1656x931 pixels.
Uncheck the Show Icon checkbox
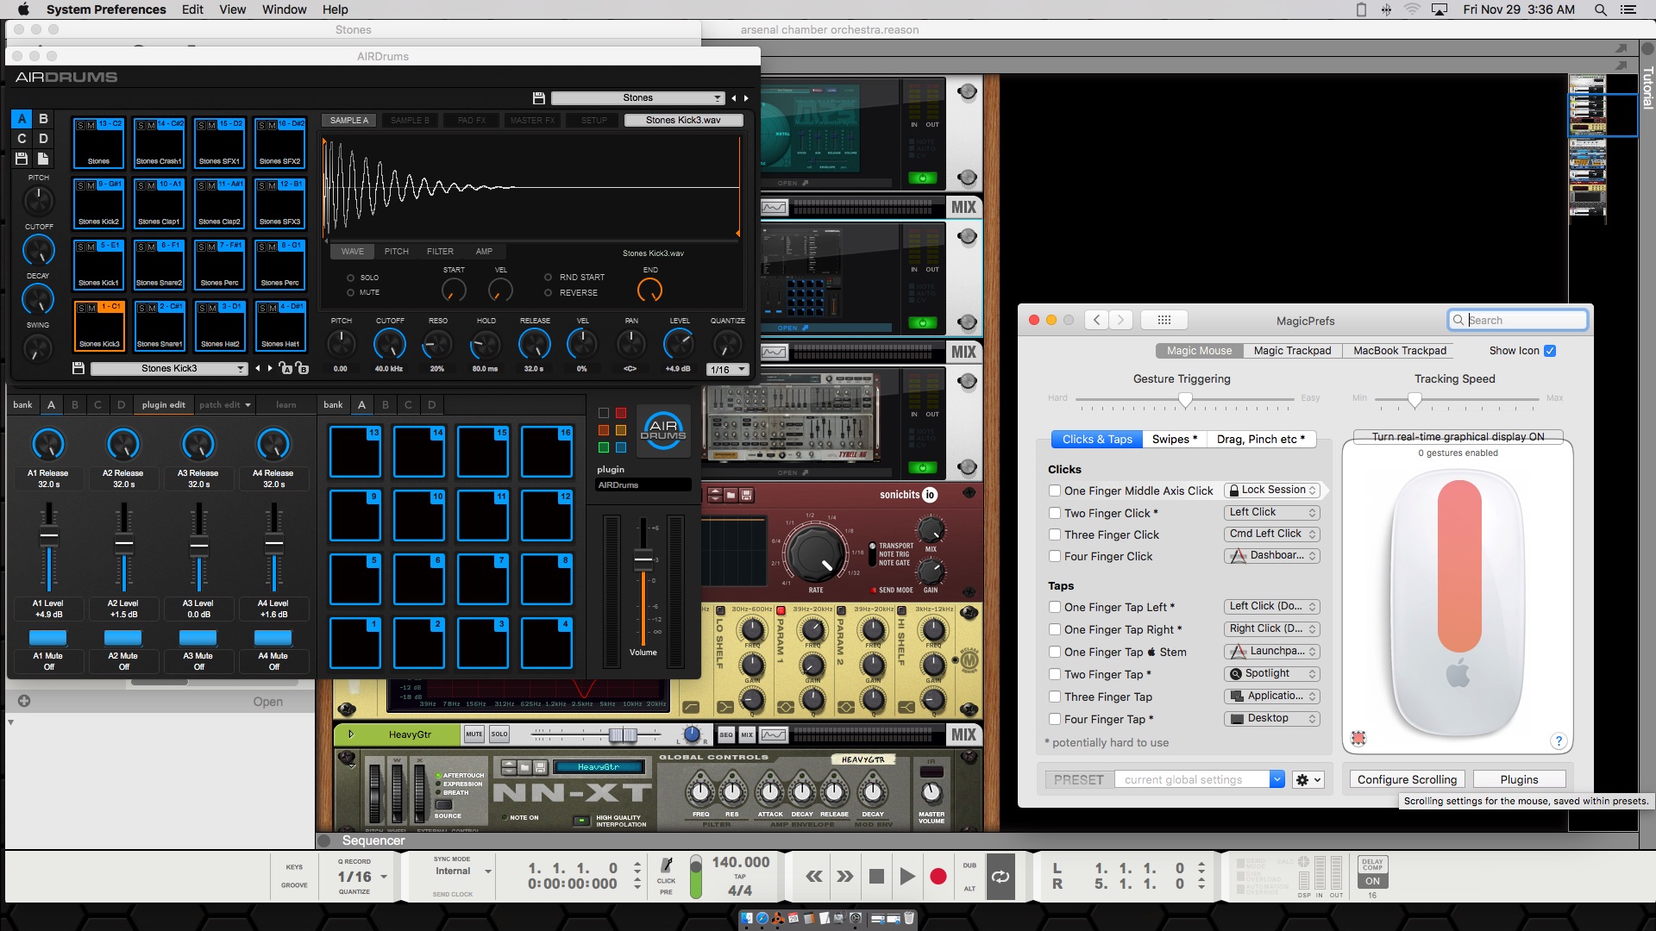[1549, 351]
